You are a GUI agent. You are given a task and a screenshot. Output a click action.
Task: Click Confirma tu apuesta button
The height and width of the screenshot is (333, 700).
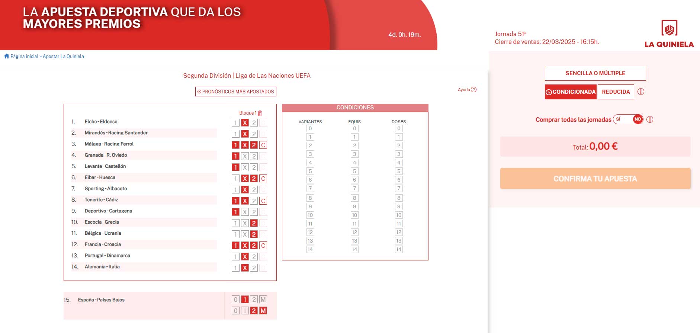click(595, 179)
